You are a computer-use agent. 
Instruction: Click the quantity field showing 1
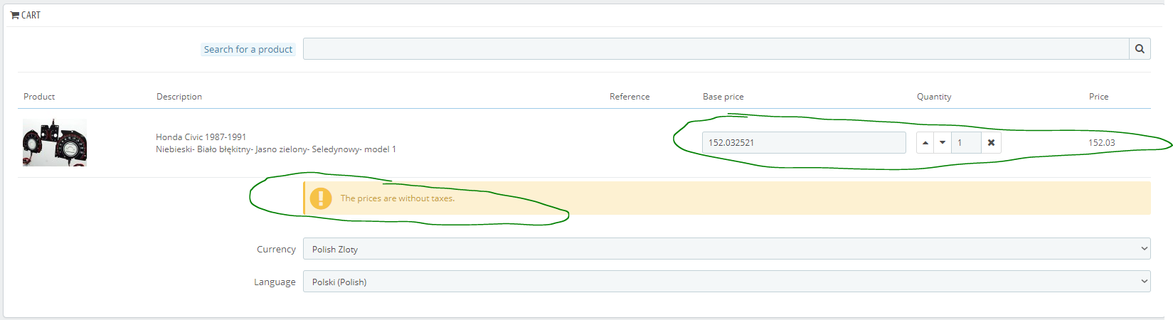pyautogui.click(x=966, y=143)
